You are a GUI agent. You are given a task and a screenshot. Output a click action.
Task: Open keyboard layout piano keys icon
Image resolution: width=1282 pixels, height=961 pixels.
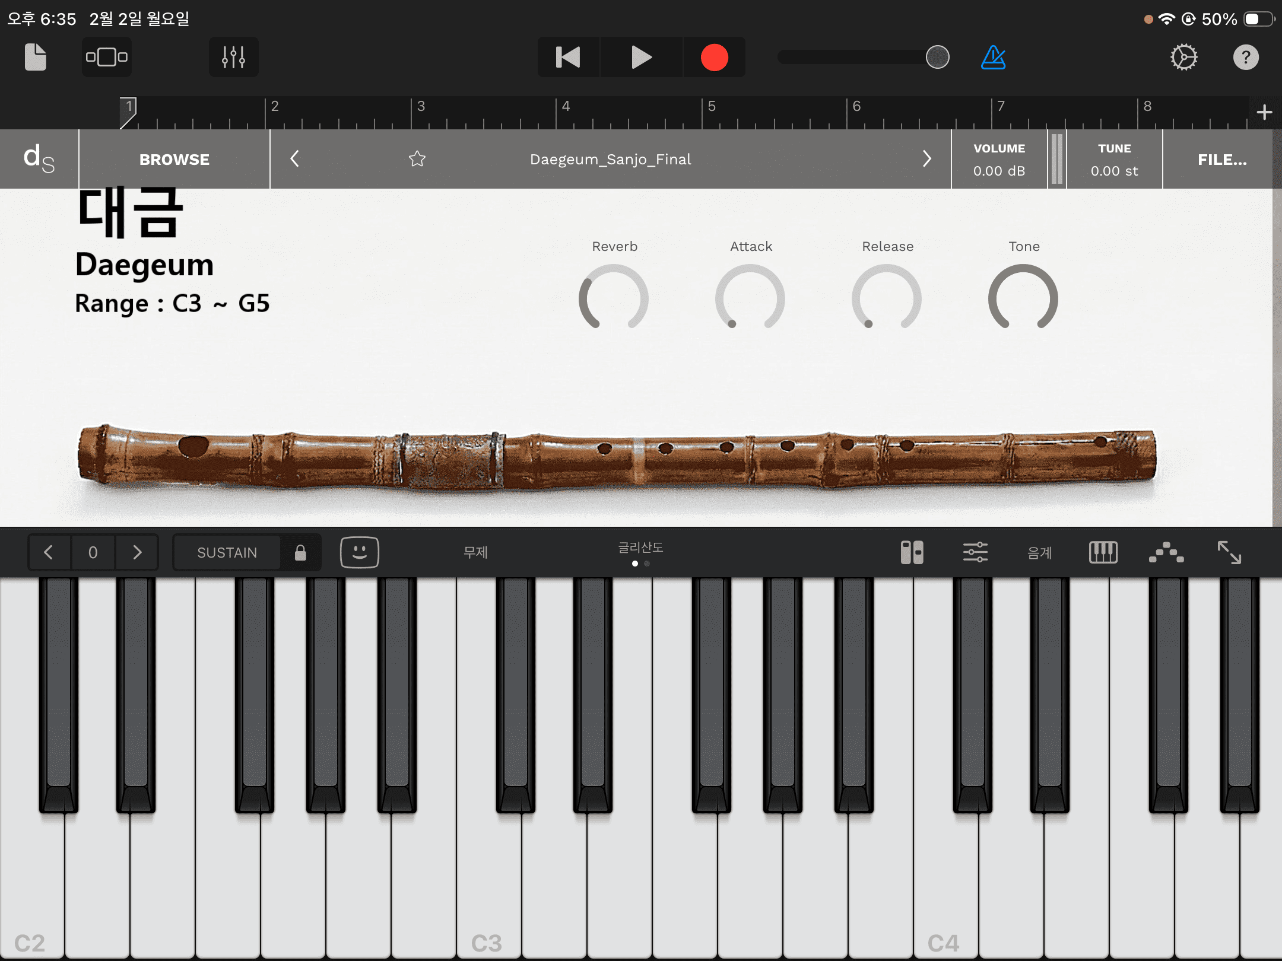coord(1103,552)
